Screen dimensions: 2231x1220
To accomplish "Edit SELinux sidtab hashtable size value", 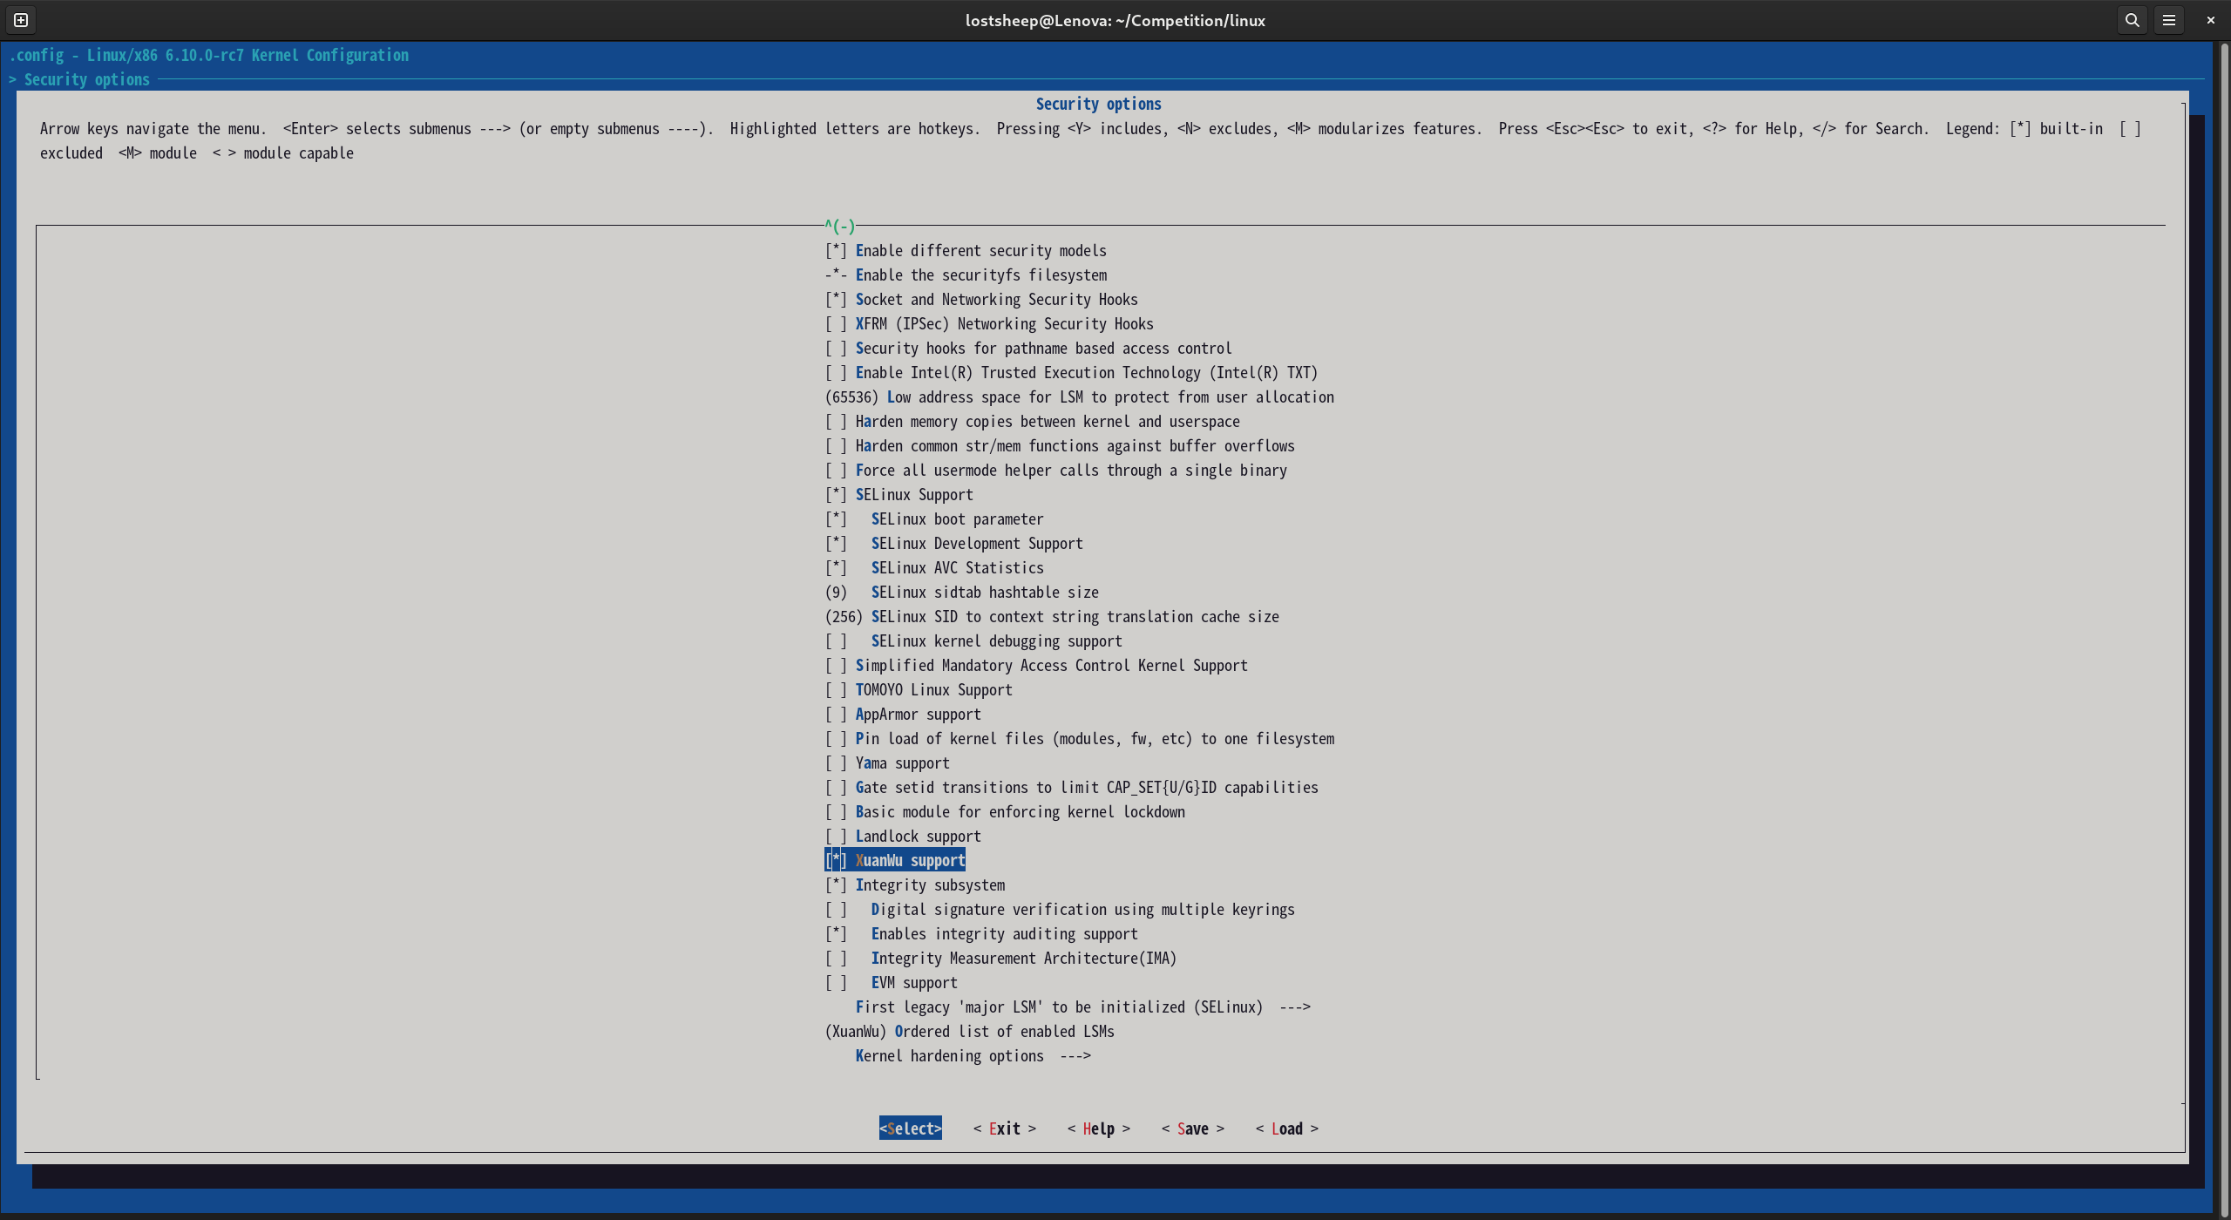I will coord(961,593).
